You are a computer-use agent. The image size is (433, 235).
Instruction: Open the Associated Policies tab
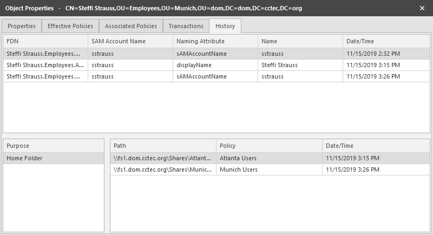click(131, 26)
